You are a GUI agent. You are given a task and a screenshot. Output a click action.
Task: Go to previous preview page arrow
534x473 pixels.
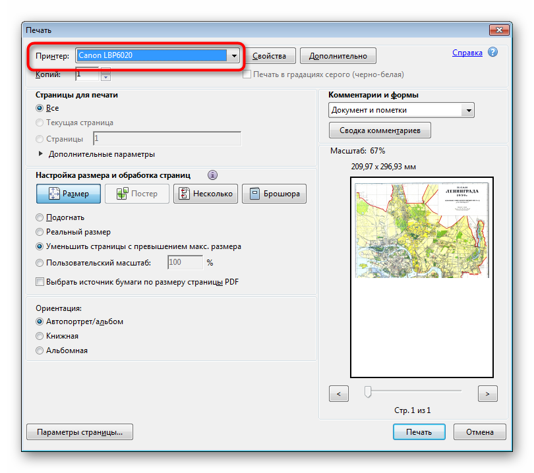[x=338, y=393]
